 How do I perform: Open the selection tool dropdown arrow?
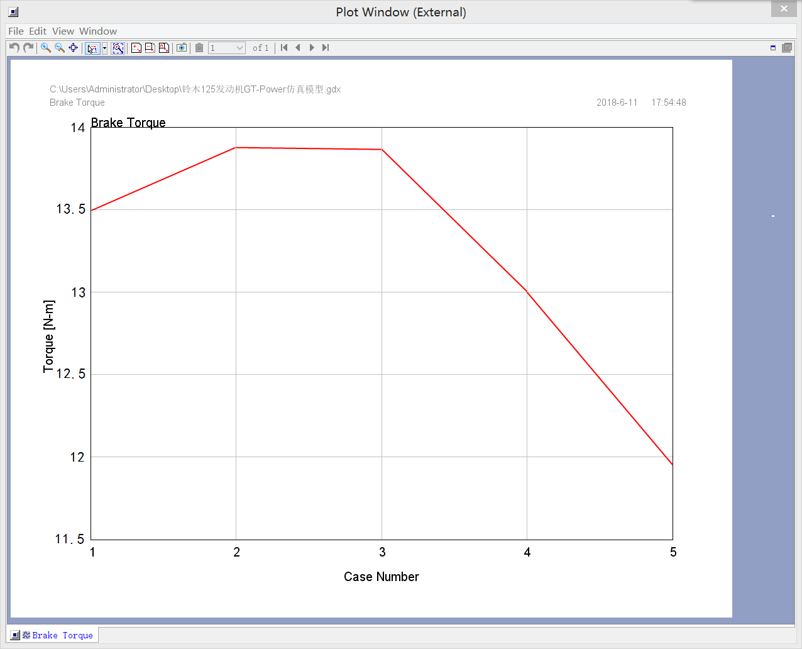click(x=104, y=48)
